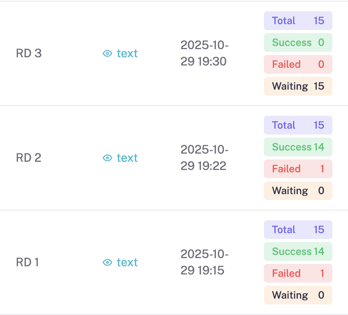The width and height of the screenshot is (348, 315).
Task: Click the Success 0 badge for RD 3
Action: point(298,42)
